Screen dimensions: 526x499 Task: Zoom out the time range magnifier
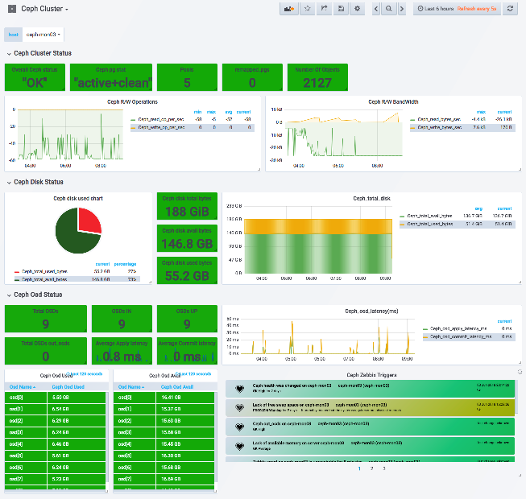[x=389, y=9]
